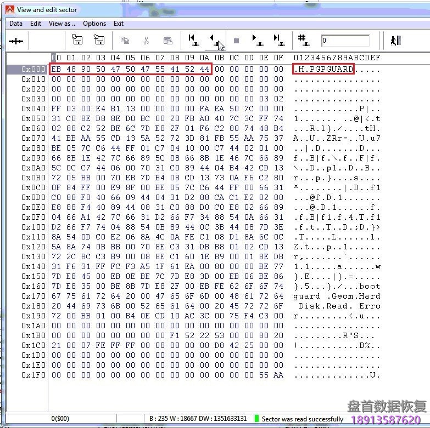Click the first floppy disk sector icon

point(77,40)
